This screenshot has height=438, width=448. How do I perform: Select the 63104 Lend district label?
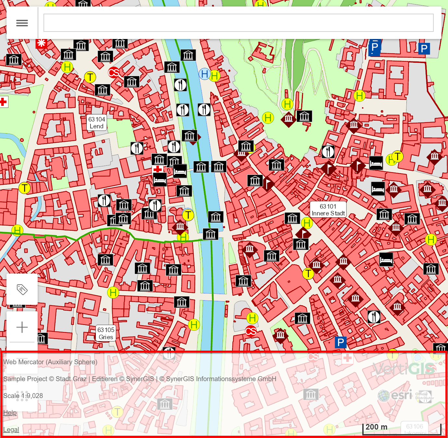97,123
